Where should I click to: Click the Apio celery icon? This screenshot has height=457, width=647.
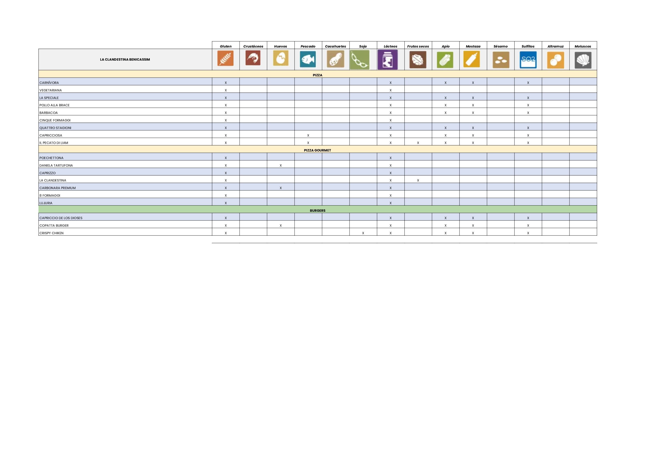tap(445, 60)
